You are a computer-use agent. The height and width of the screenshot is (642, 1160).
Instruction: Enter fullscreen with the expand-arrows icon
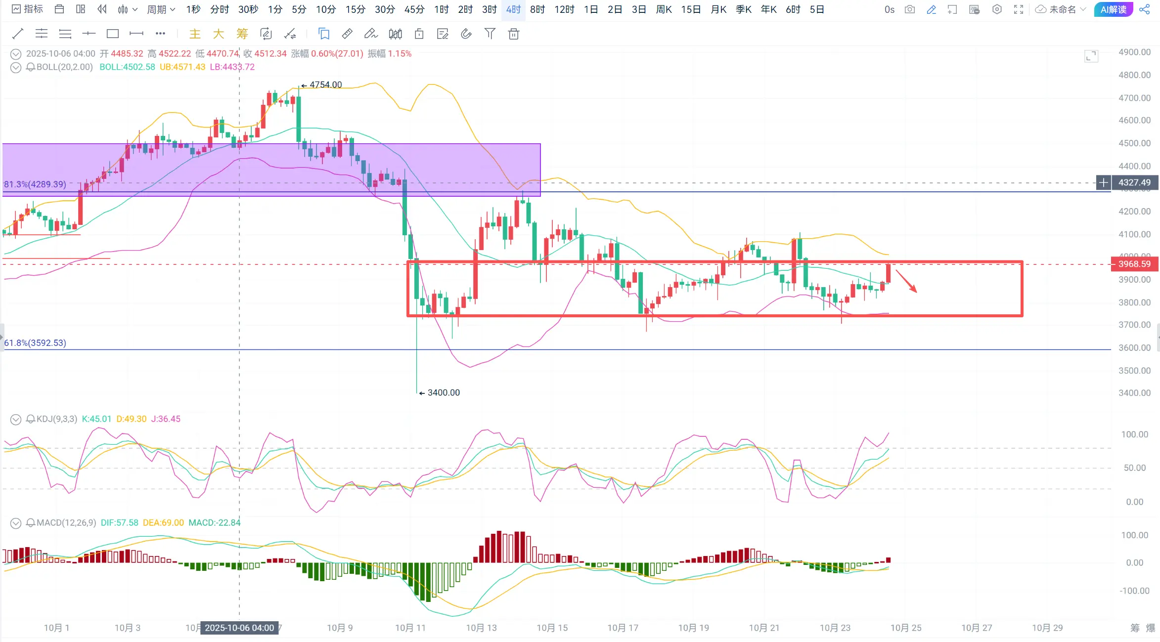[x=1019, y=9]
